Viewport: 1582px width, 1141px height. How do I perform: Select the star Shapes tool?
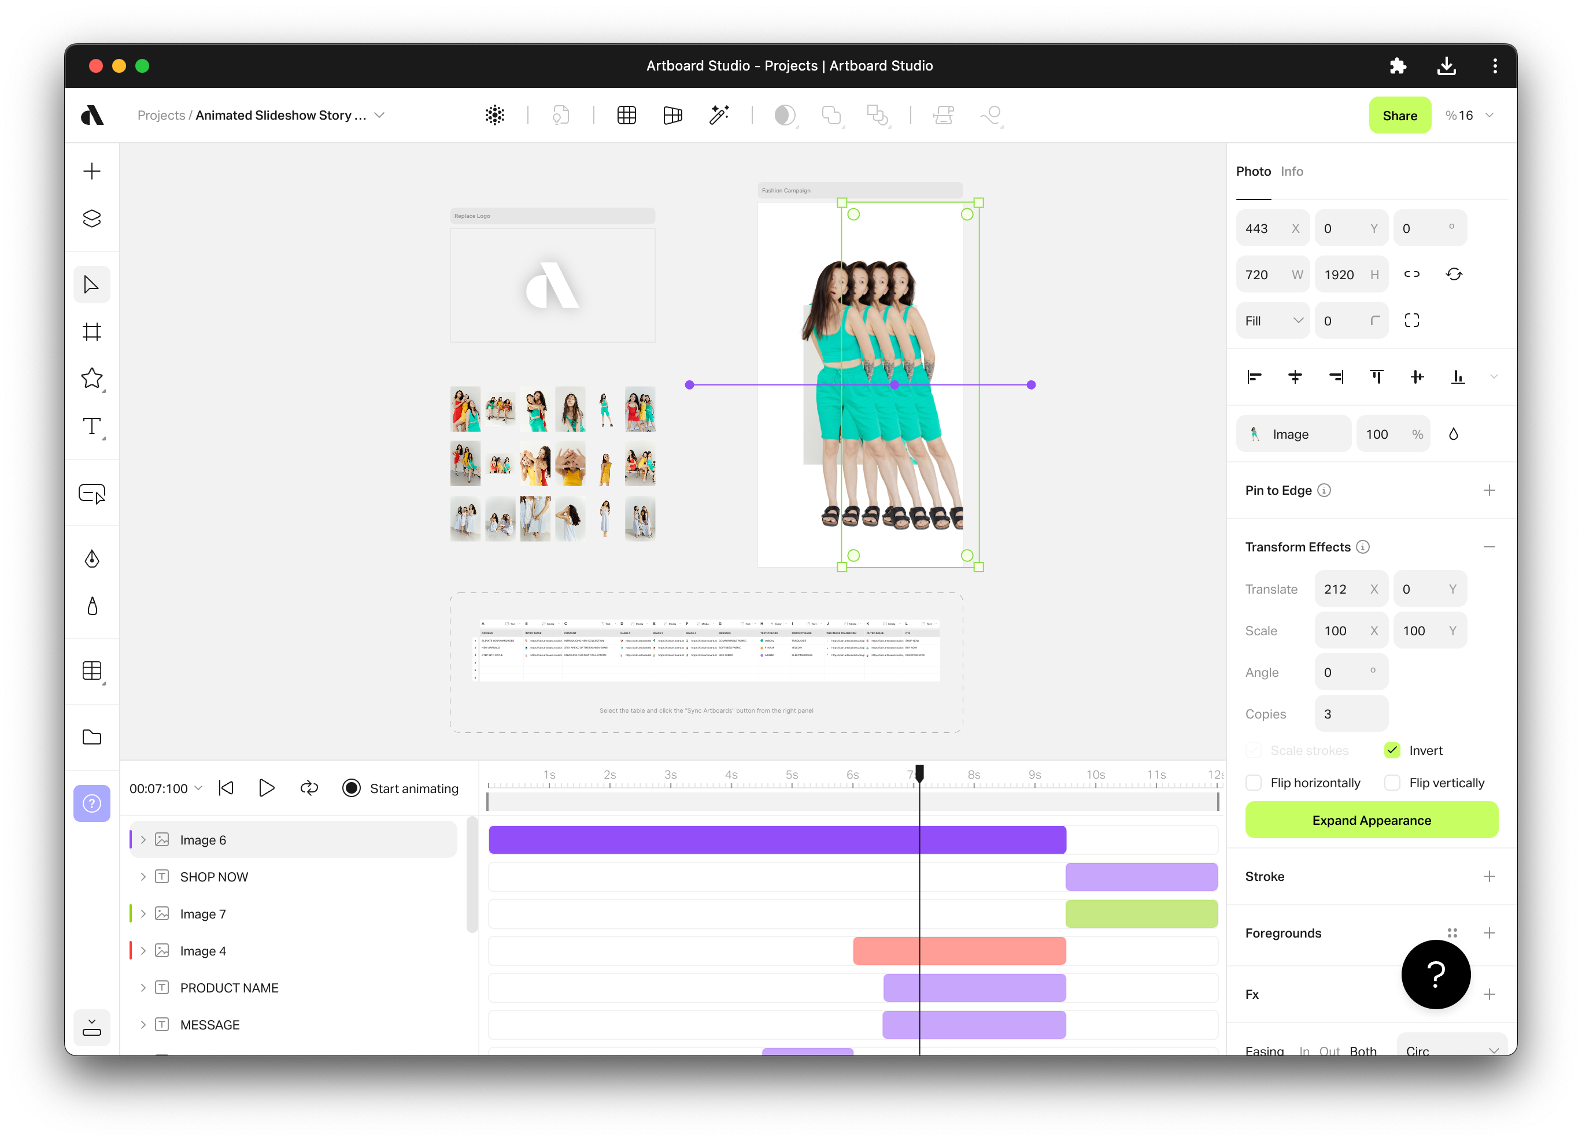tap(91, 378)
